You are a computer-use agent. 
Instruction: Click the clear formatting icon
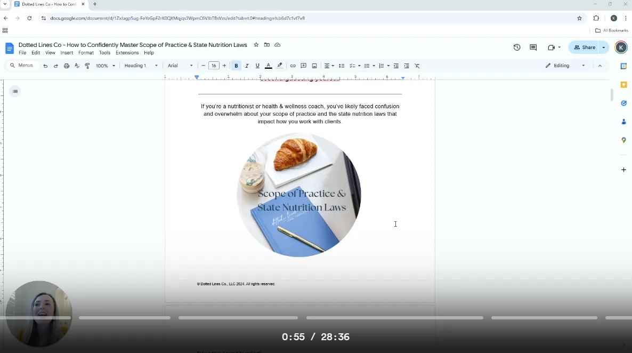click(417, 66)
